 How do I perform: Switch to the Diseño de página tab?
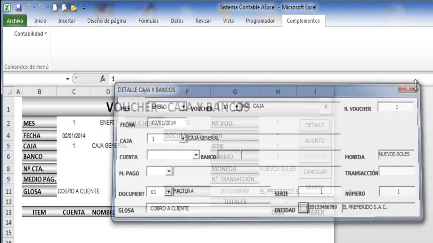coord(107,21)
